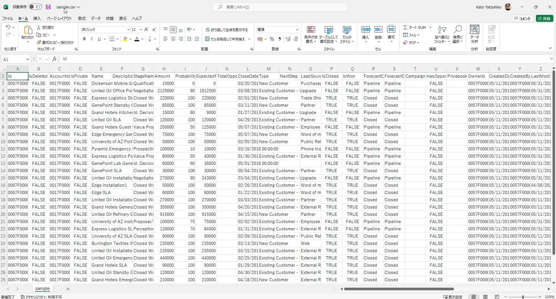Switch on the 自動保存 AutoSave toggle
Viewport: 556px width, 299px height.
click(x=35, y=7)
